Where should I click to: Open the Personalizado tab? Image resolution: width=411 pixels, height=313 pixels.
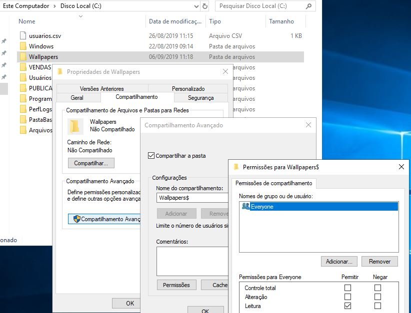(x=188, y=88)
